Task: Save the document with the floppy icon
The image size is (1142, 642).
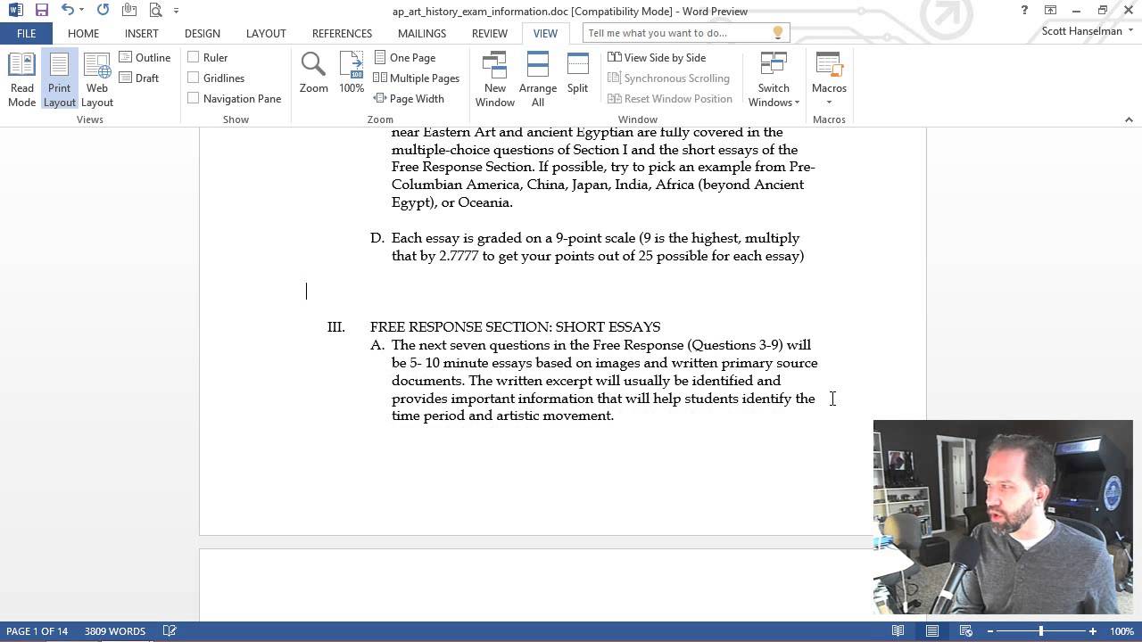Action: 42,11
